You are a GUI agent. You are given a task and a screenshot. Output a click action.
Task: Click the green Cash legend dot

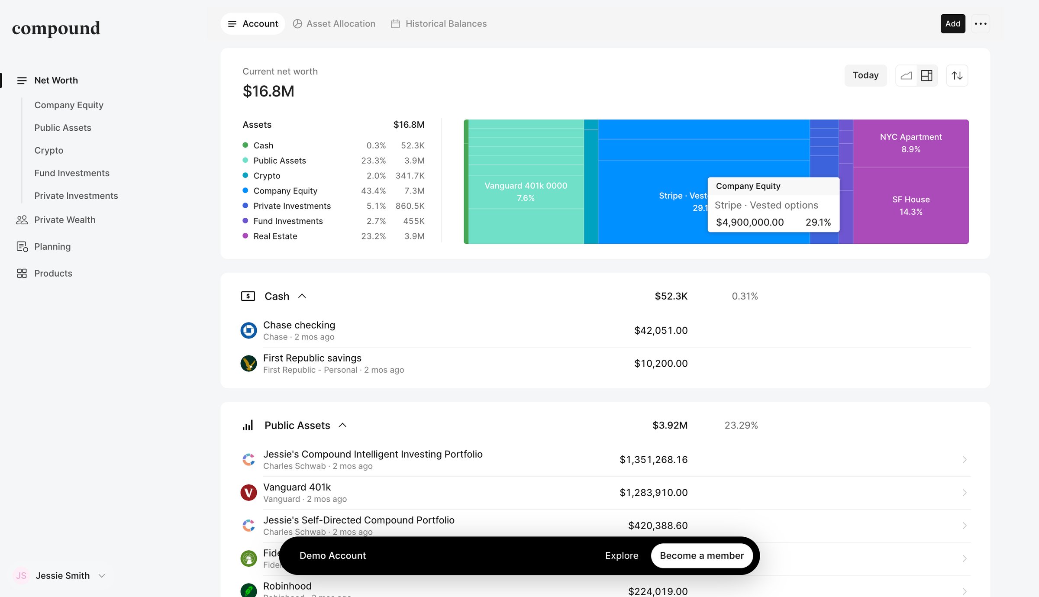[x=245, y=145]
